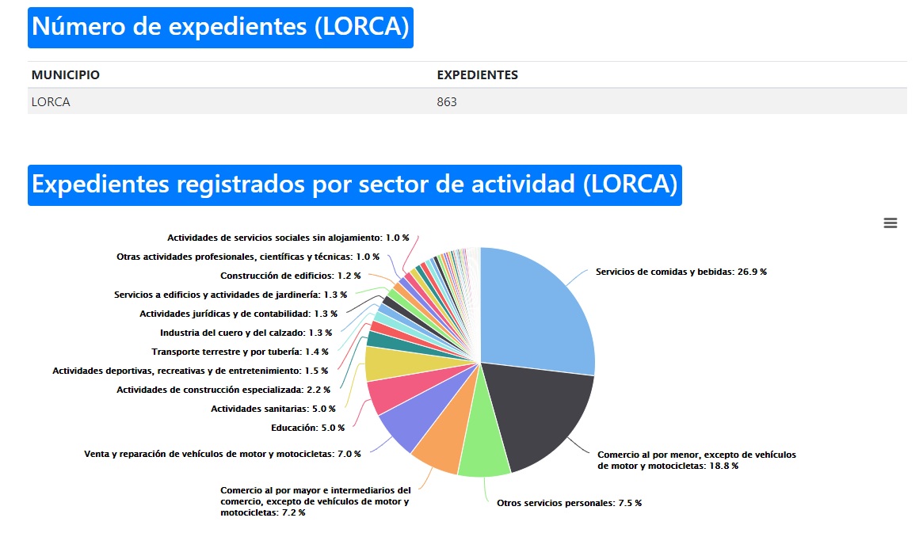Image resolution: width=923 pixels, height=533 pixels.
Task: Open the chart hamburger context menu
Action: (x=890, y=223)
